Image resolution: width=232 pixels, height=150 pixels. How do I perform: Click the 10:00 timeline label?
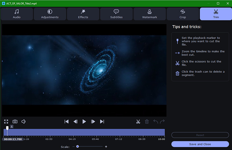[x=161, y=139]
